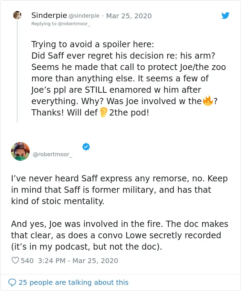Click the 540 likes count

[27, 261]
